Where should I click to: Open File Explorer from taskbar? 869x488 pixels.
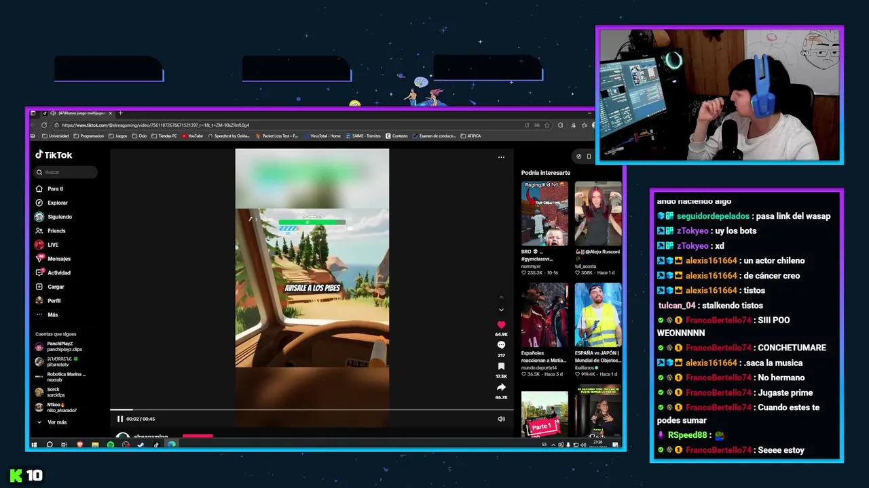pyautogui.click(x=95, y=445)
